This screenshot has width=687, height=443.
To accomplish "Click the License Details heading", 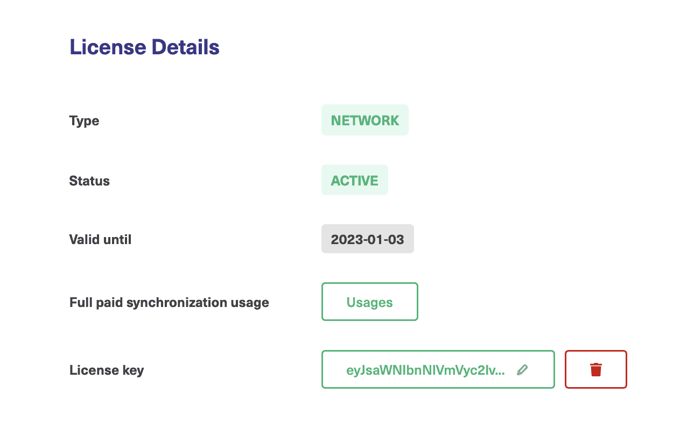I will click(x=144, y=47).
